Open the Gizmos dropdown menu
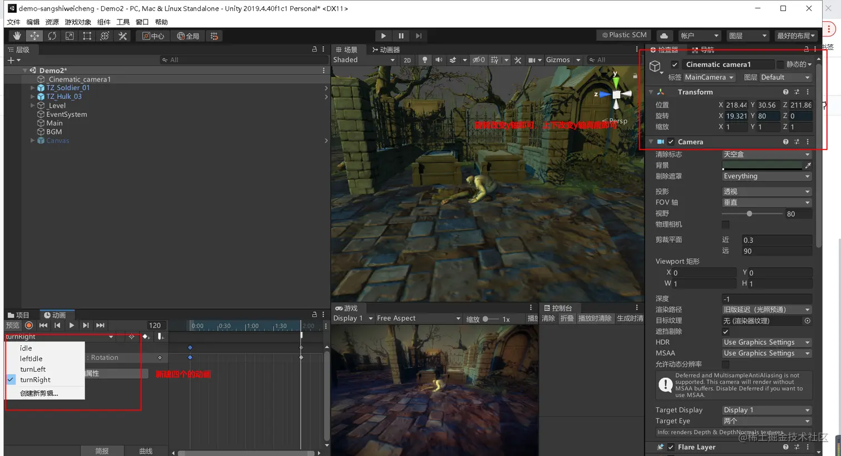The height and width of the screenshot is (456, 841). (x=563, y=60)
